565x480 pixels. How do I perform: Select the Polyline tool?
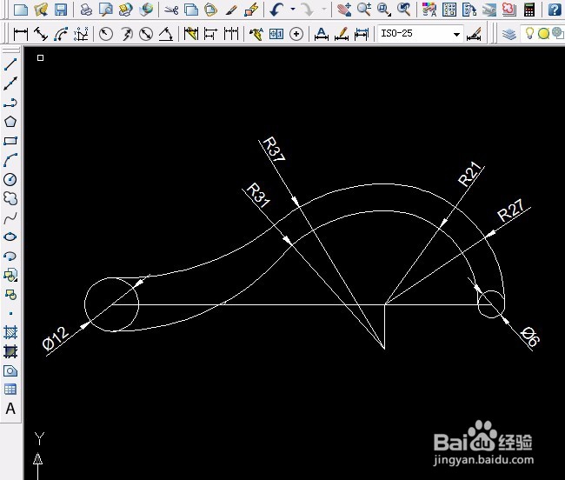[10, 103]
